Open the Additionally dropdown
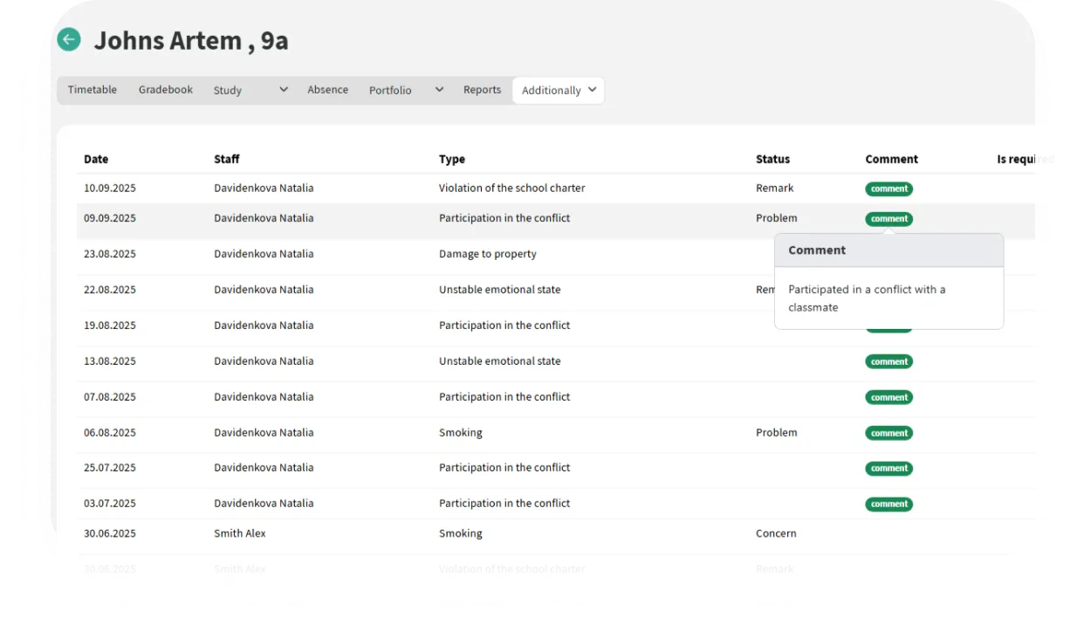 coord(558,90)
